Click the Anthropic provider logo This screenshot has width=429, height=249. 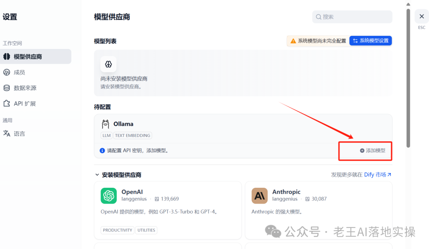[x=259, y=196]
